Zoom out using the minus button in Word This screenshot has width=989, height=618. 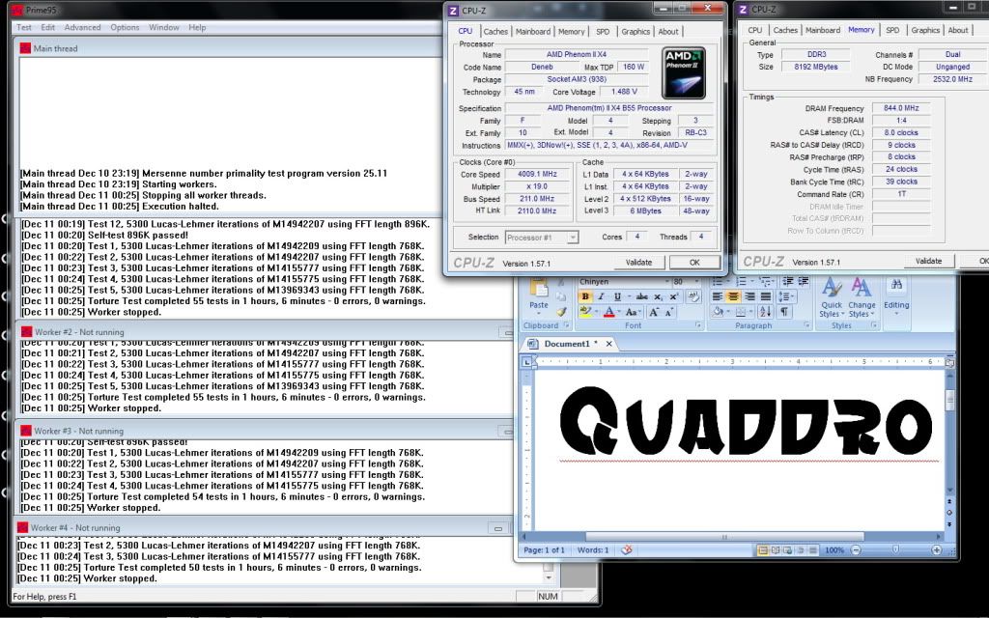(856, 550)
